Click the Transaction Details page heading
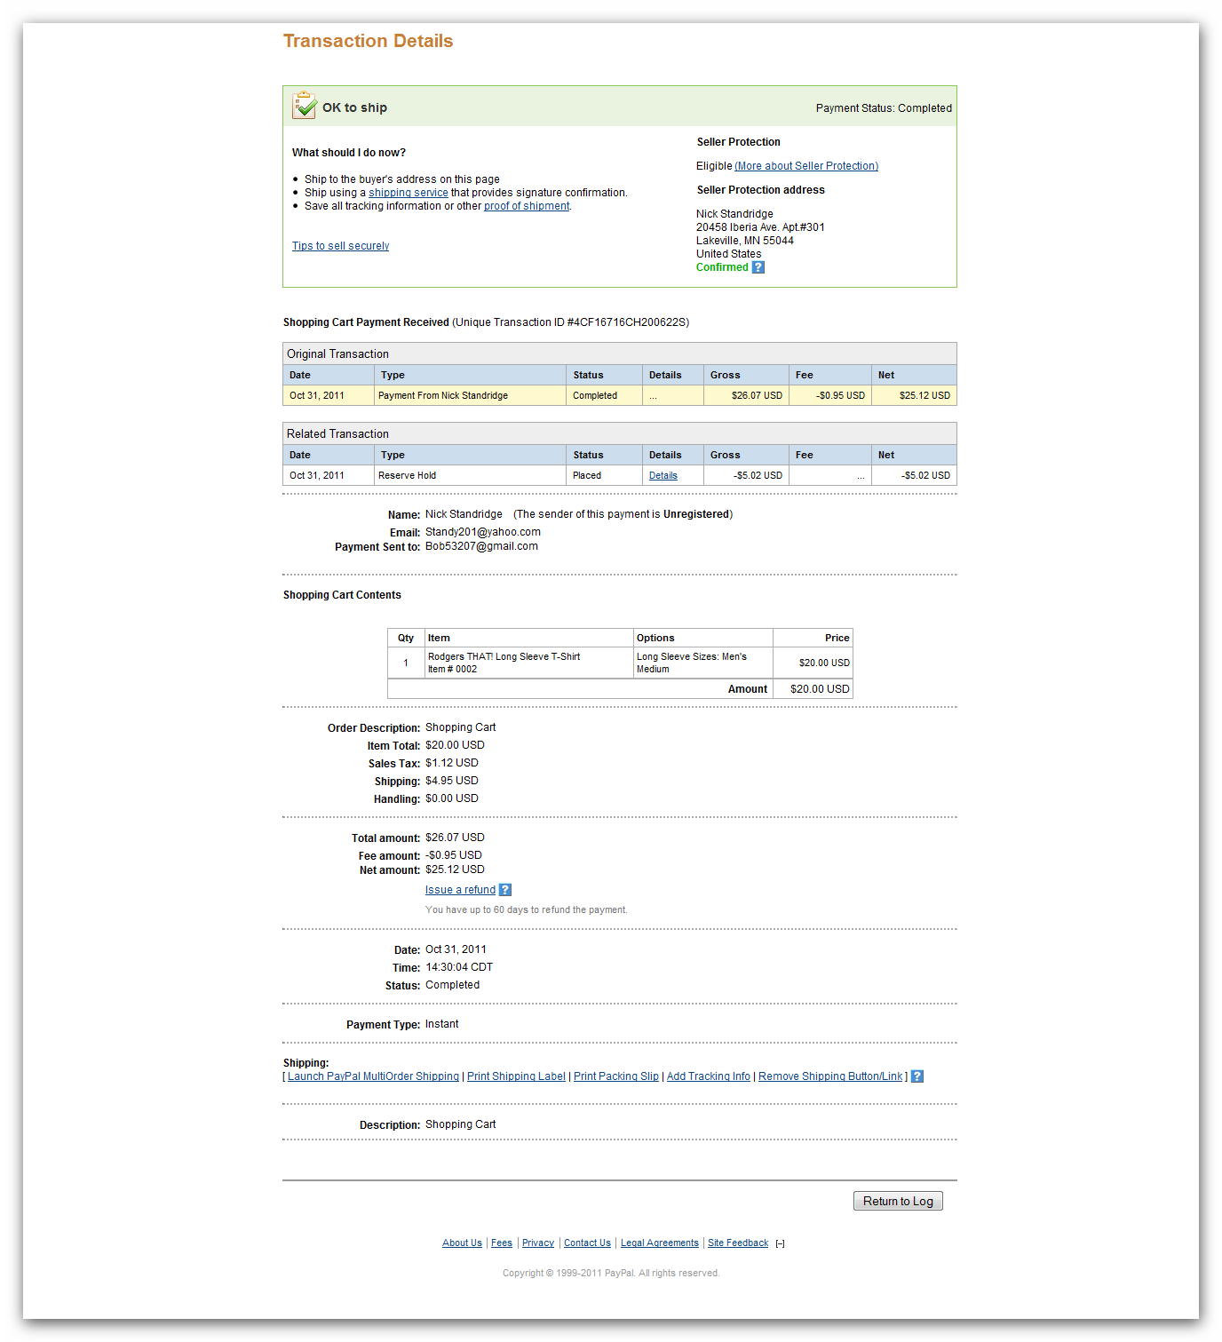Viewport: 1222px width, 1342px height. click(x=368, y=41)
